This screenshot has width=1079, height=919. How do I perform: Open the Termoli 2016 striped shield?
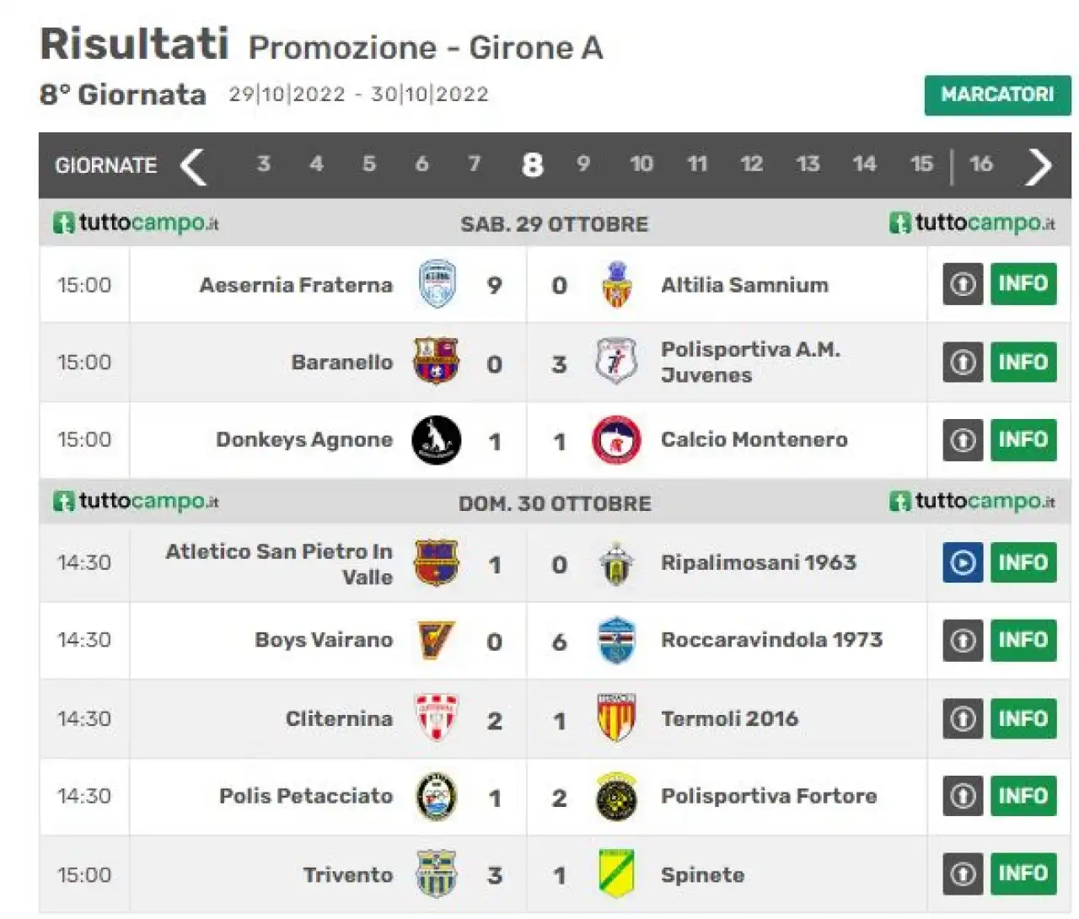(x=616, y=718)
